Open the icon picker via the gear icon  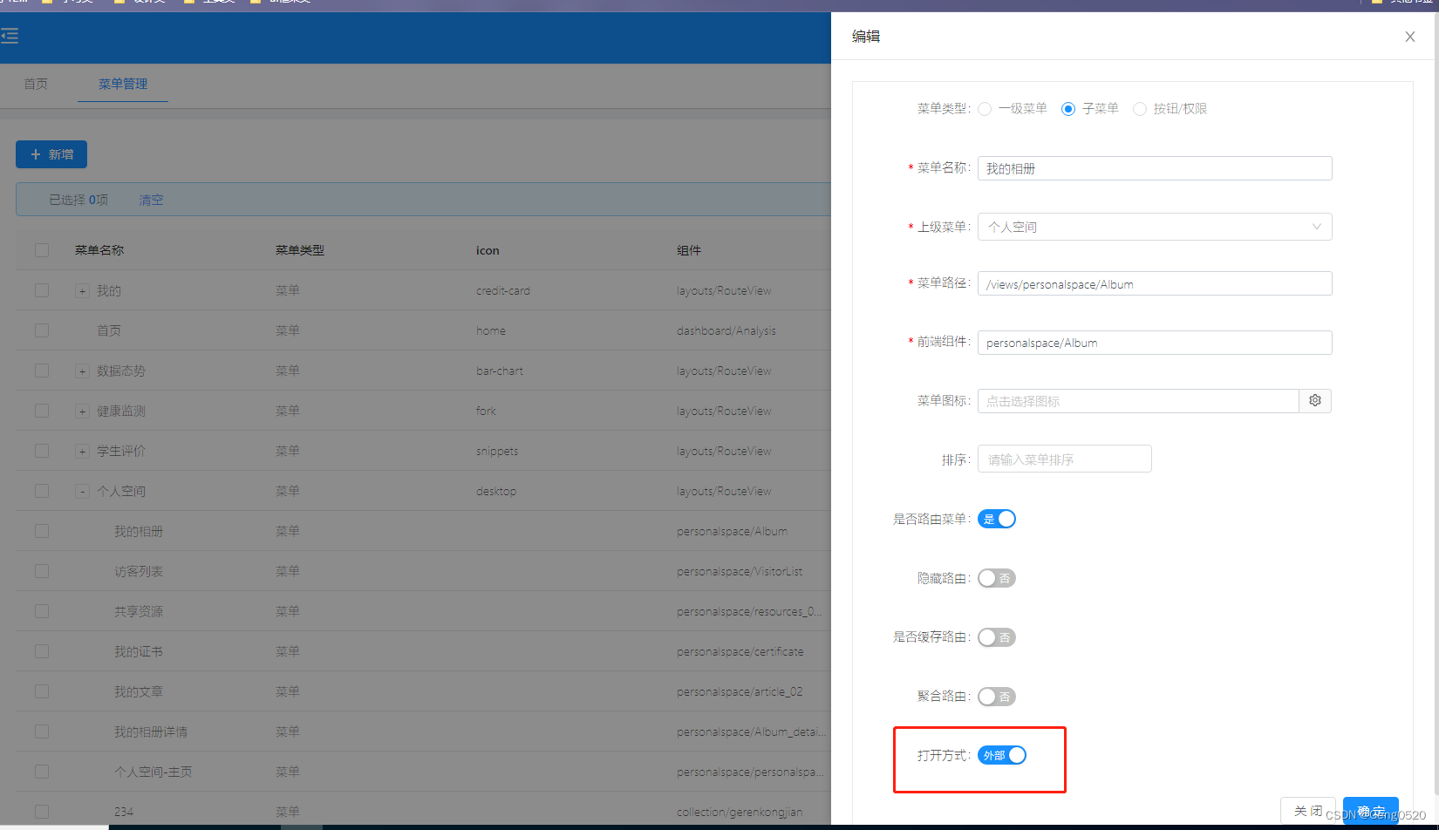[x=1315, y=401]
